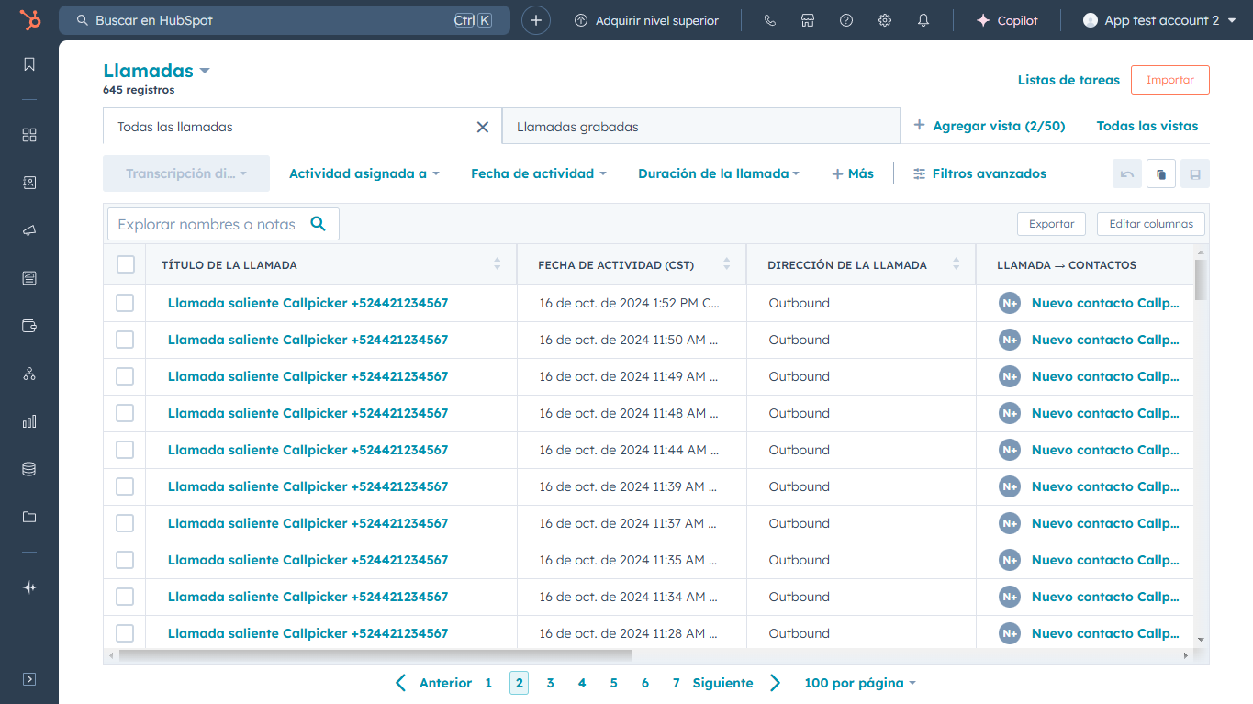Expand the Llamadas object dropdown title
The width and height of the screenshot is (1253, 704).
click(x=157, y=71)
